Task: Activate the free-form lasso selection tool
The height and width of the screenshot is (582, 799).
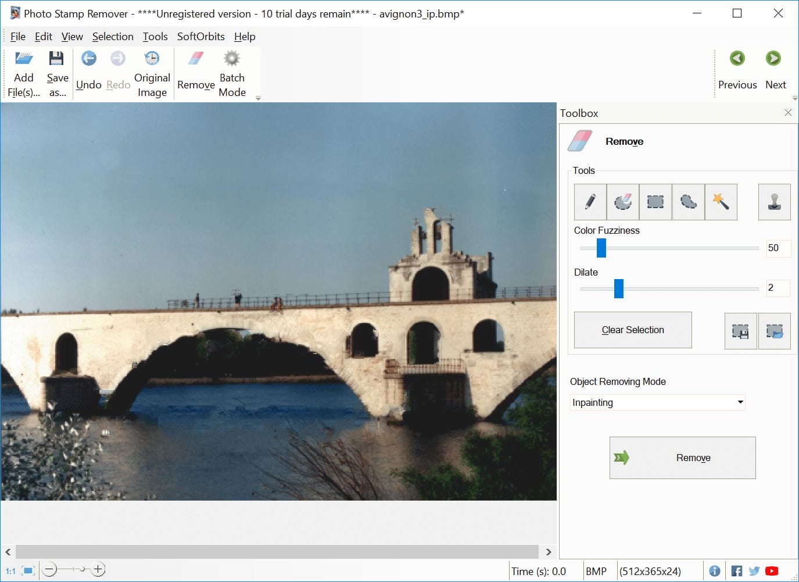Action: point(688,202)
